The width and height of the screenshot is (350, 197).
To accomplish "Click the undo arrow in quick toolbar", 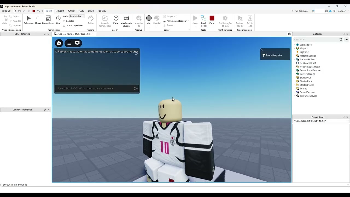I will [38, 11].
